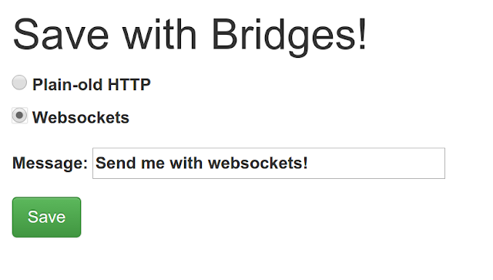Screen dimensions: 493x280
Task: Click empty space inside Message box after text
Action: coord(376,164)
